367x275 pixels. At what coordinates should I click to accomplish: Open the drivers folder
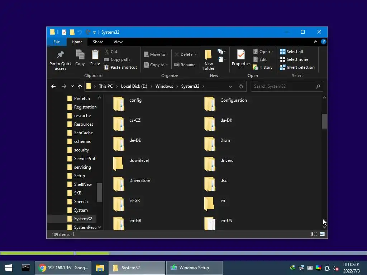[219, 163]
